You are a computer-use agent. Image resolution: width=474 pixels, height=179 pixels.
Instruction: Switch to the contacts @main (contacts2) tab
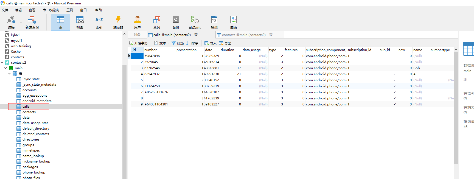[249, 35]
